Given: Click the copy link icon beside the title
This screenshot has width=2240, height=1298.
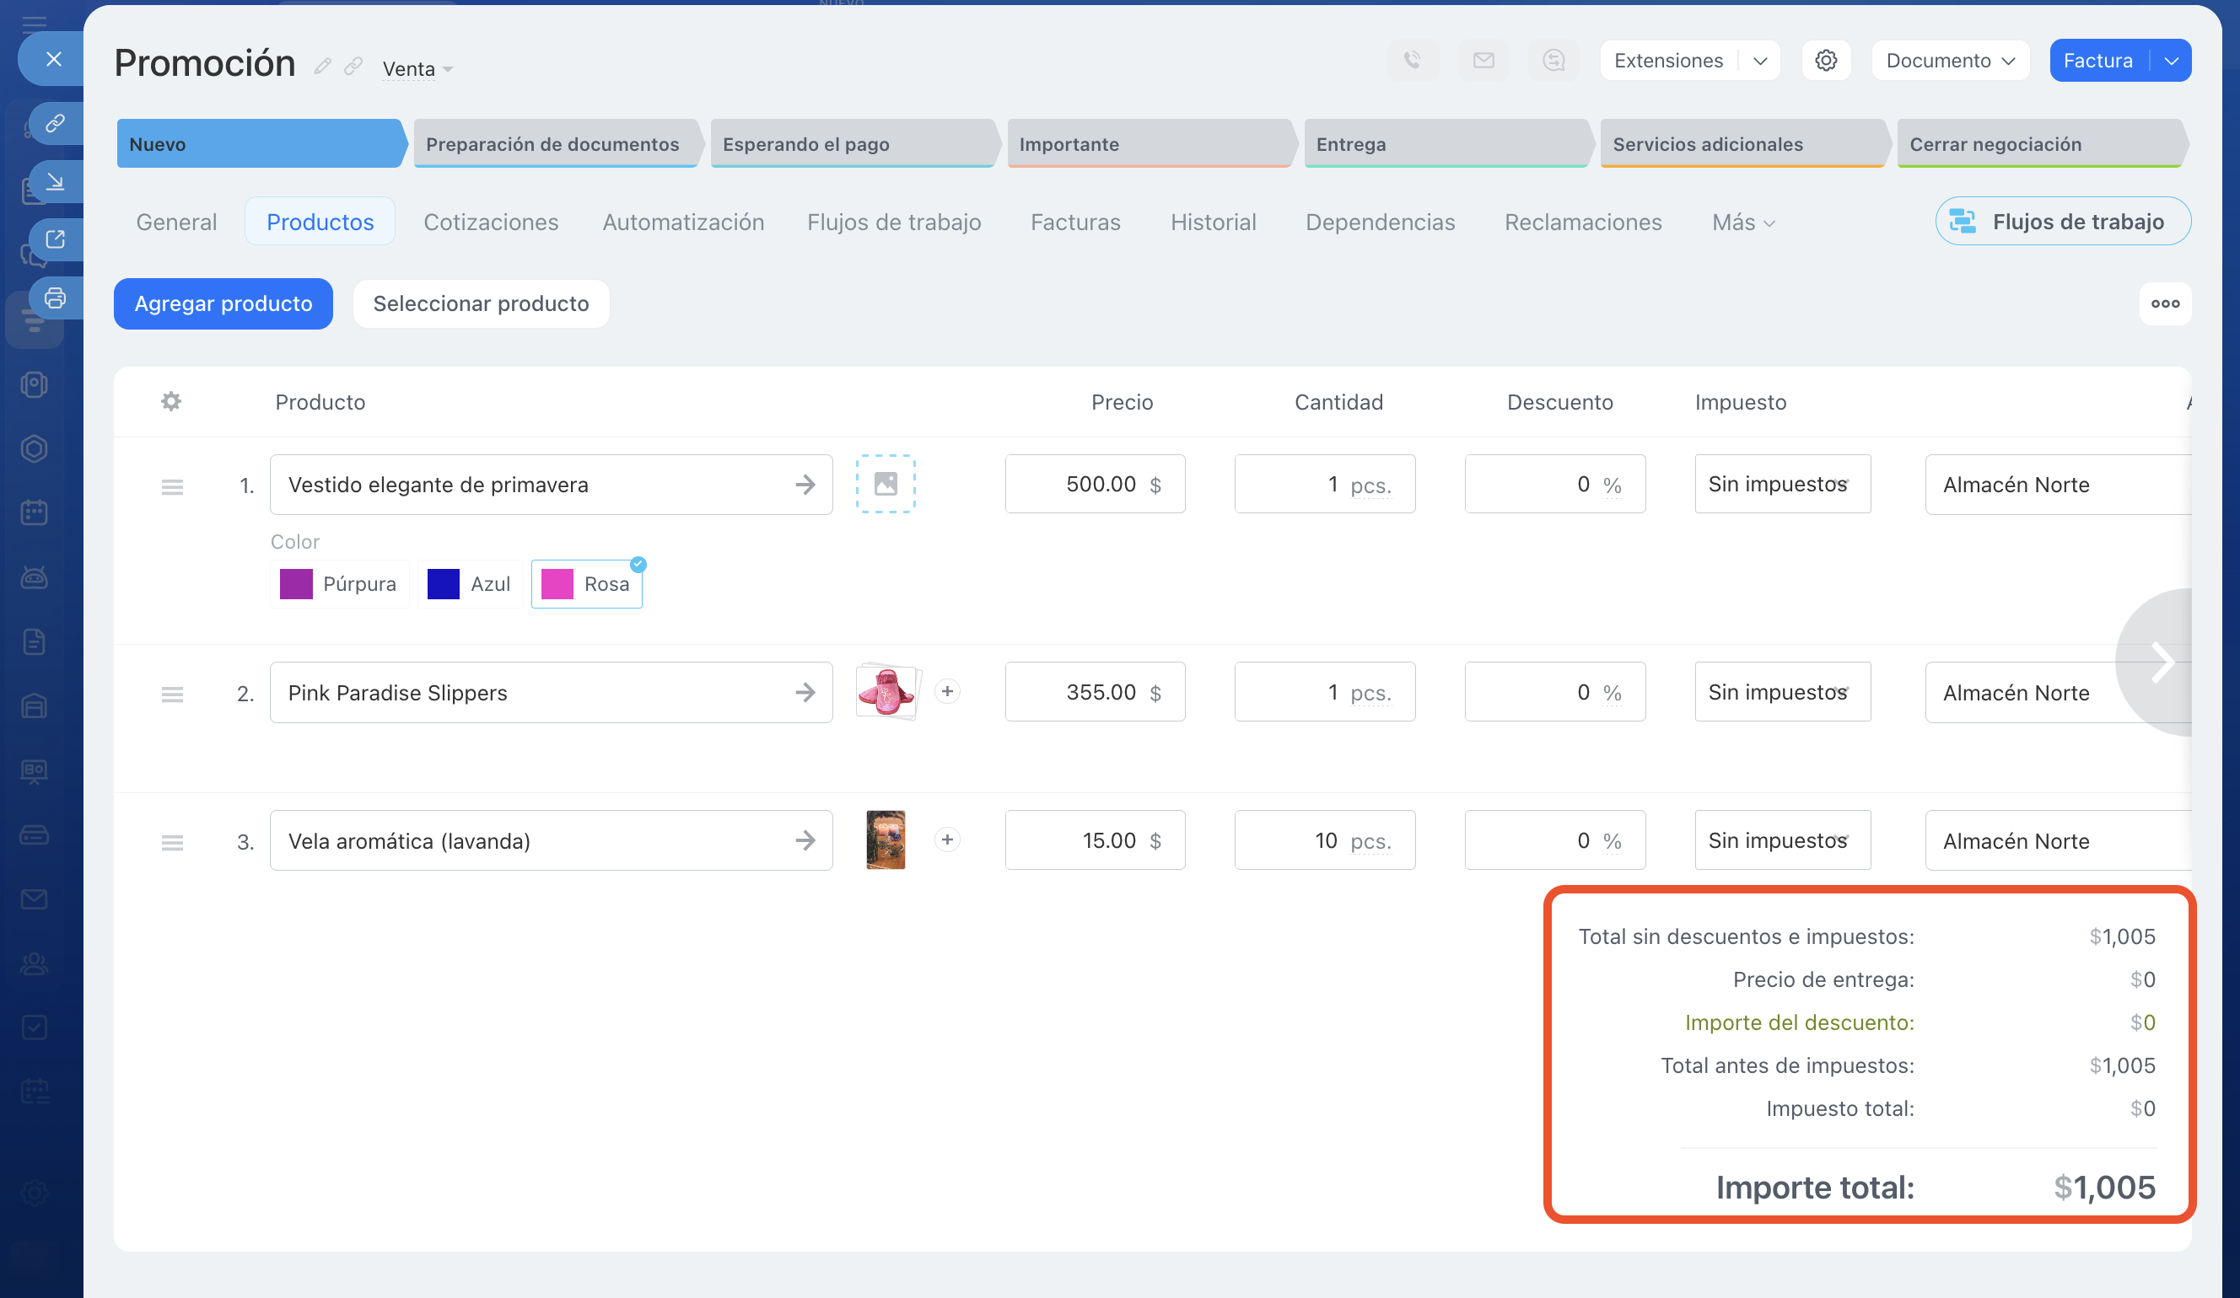Looking at the screenshot, I should [x=353, y=67].
